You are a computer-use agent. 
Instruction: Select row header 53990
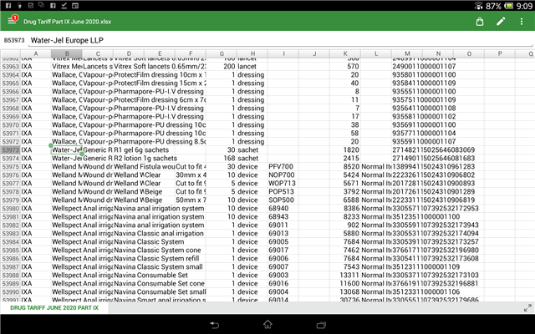pos(10,291)
